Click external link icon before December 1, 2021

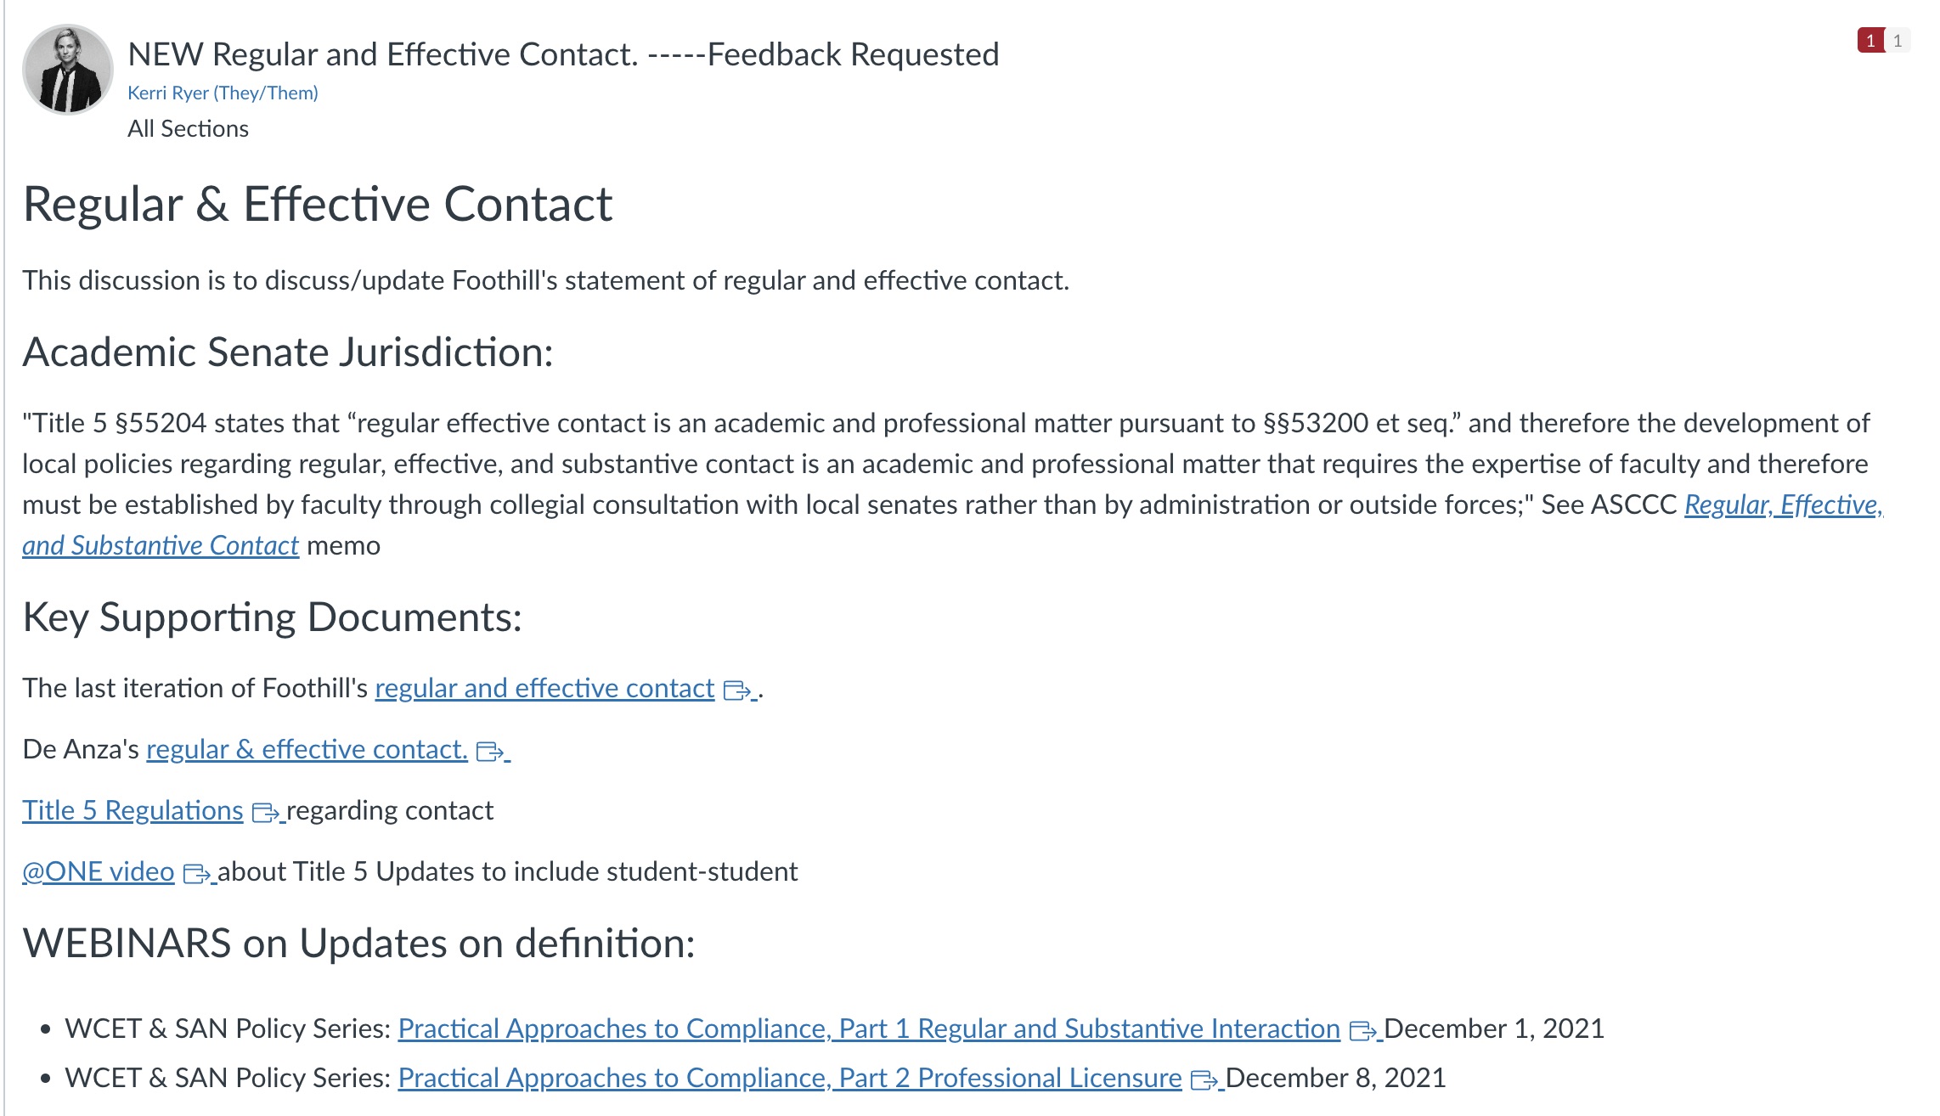[1362, 1031]
